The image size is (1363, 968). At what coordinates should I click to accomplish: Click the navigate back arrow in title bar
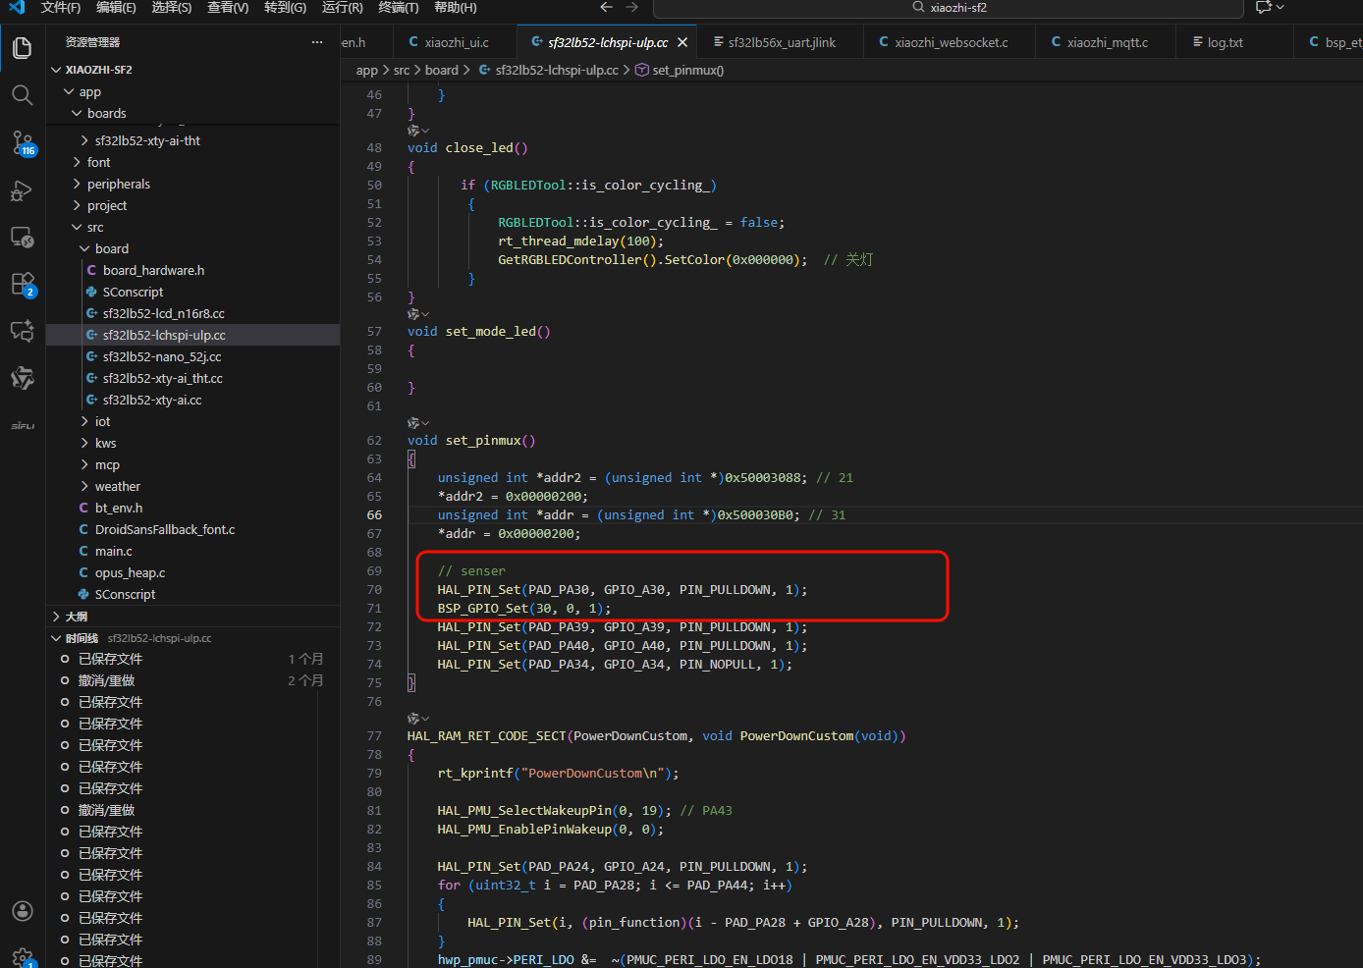pos(606,8)
